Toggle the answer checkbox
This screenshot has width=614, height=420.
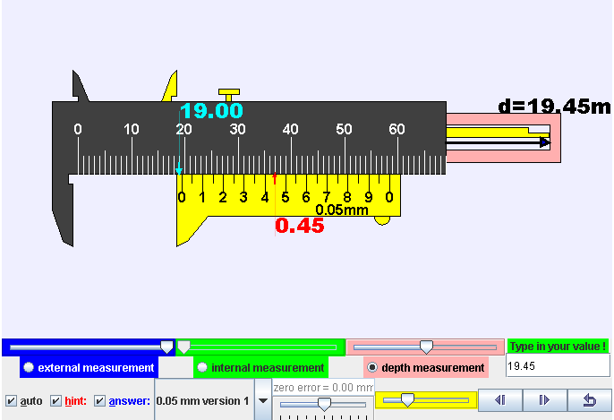point(100,401)
